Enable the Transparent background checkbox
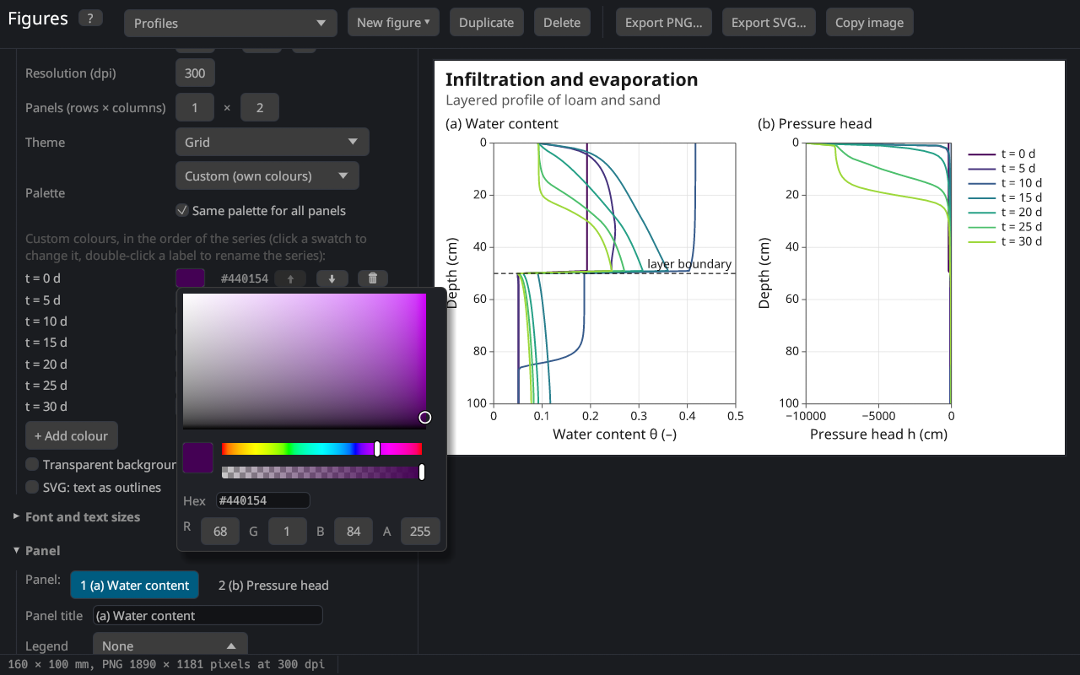Screen dimensions: 1080x675 click(32, 464)
